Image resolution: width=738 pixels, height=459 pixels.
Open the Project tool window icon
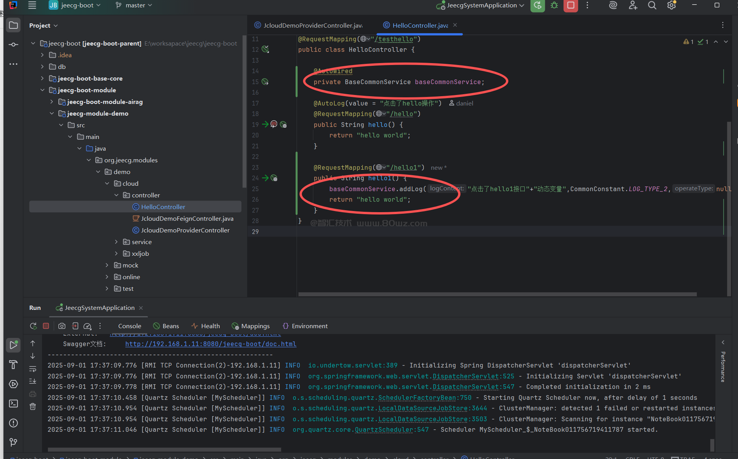coord(13,25)
